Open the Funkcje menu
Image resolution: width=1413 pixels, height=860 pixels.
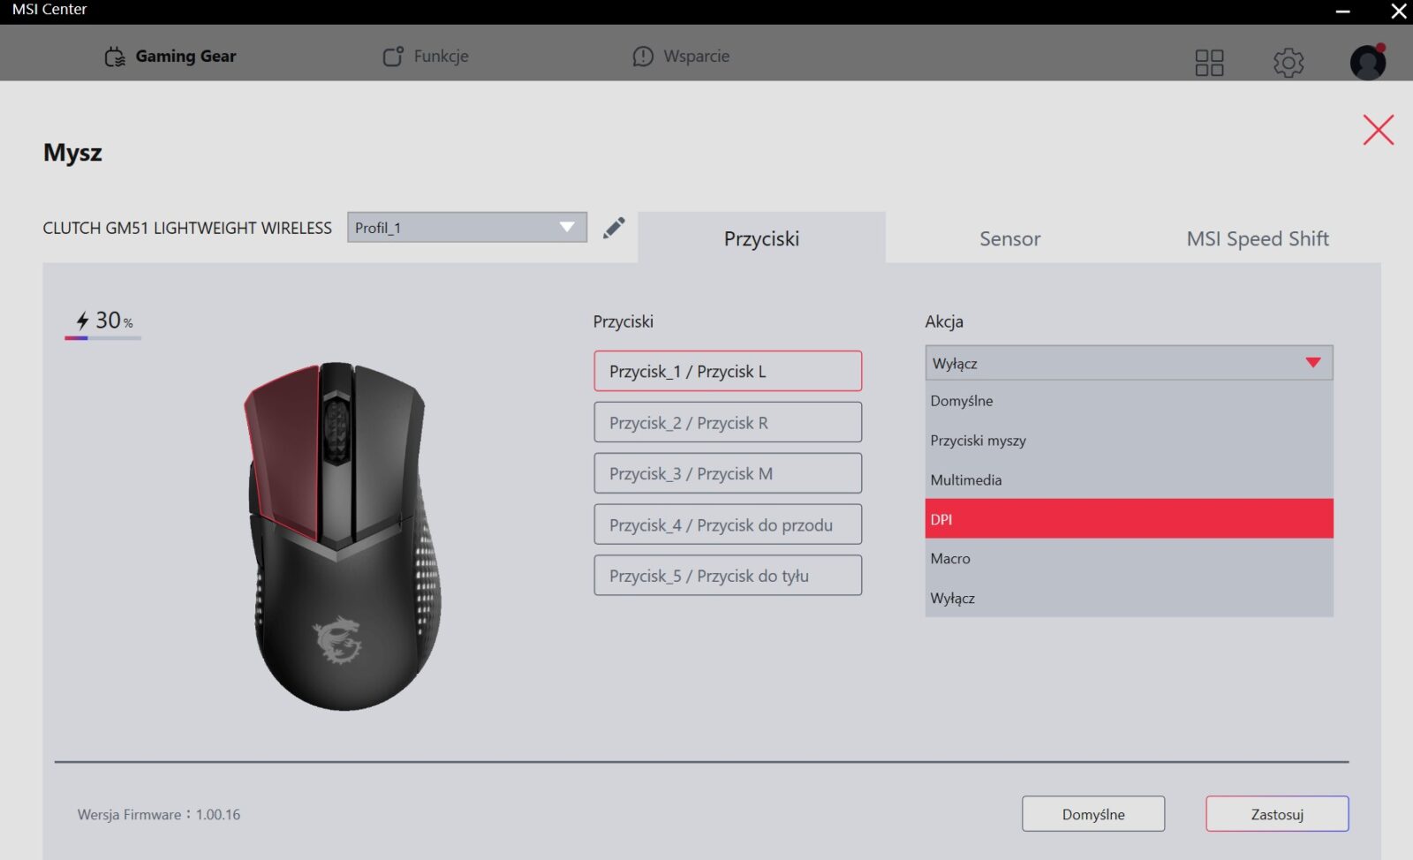426,57
